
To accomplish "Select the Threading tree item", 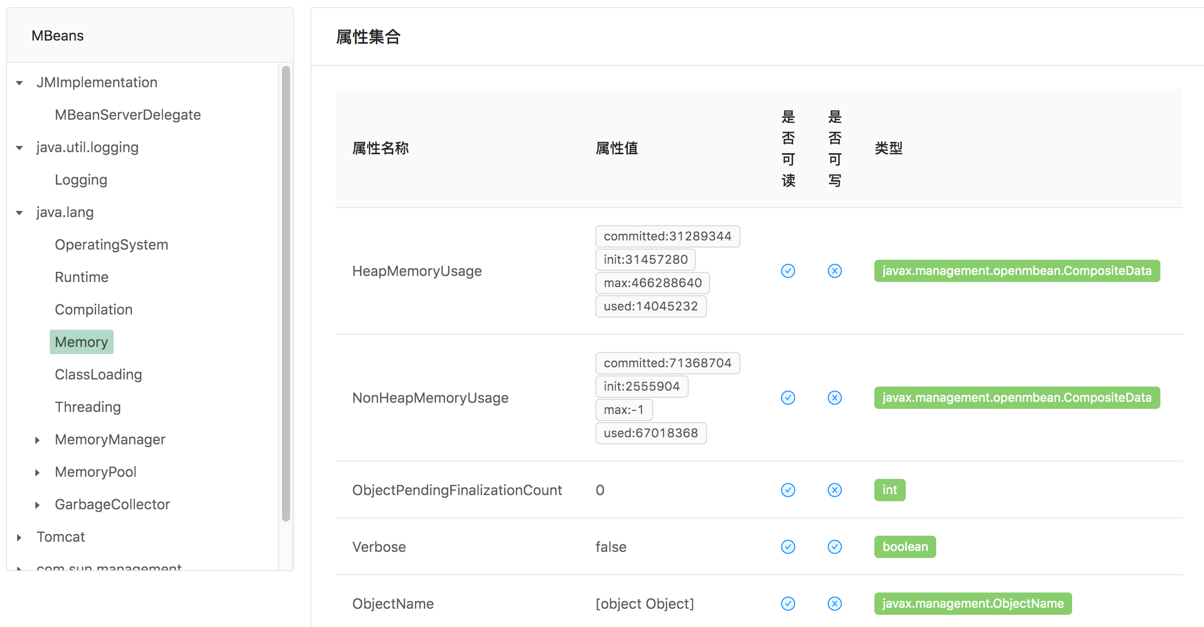I will pos(88,406).
